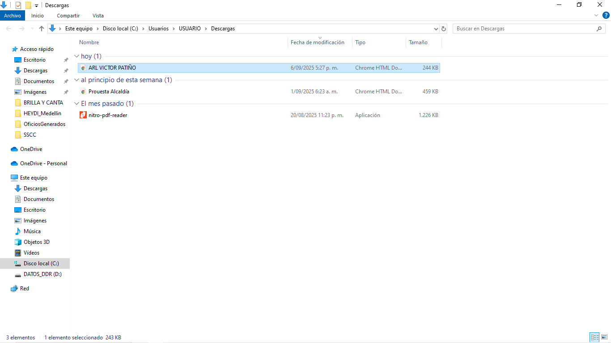The height and width of the screenshot is (343, 611).
Task: Click the Up folder arrow icon
Action: pos(42,29)
